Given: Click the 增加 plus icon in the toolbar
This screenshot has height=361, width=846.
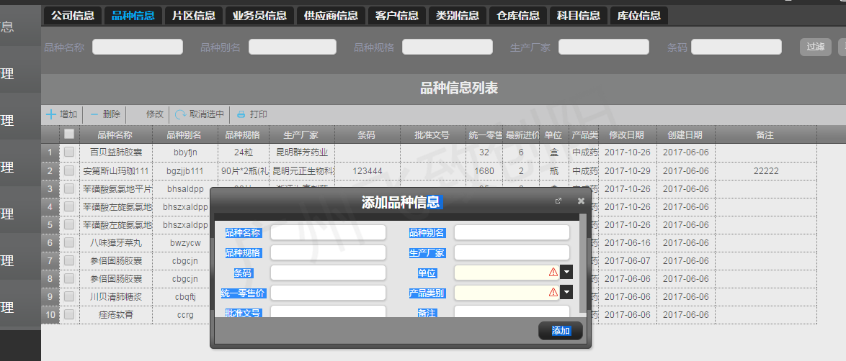Looking at the screenshot, I should tap(51, 114).
